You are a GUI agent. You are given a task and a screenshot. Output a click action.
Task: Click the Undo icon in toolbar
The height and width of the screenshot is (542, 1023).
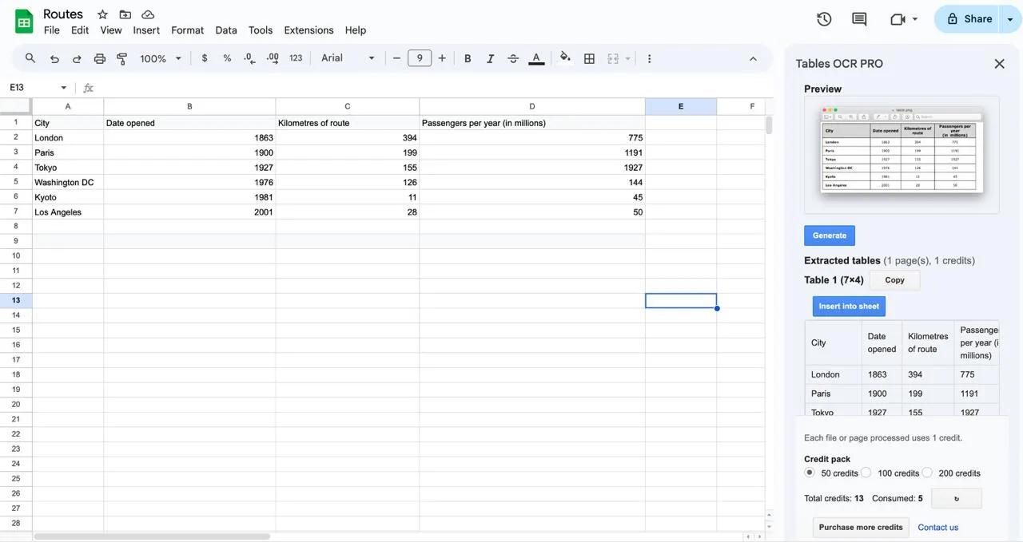pos(54,58)
